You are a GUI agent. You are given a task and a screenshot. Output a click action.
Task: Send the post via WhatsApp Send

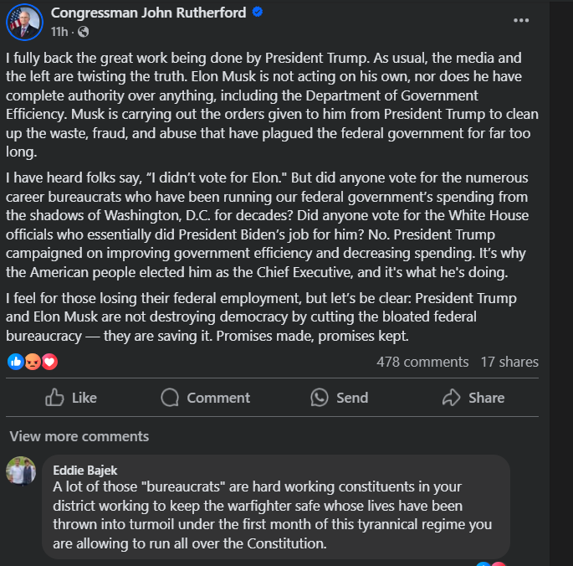click(339, 398)
